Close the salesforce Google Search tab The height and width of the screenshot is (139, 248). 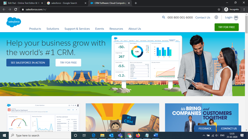(x=85, y=3)
